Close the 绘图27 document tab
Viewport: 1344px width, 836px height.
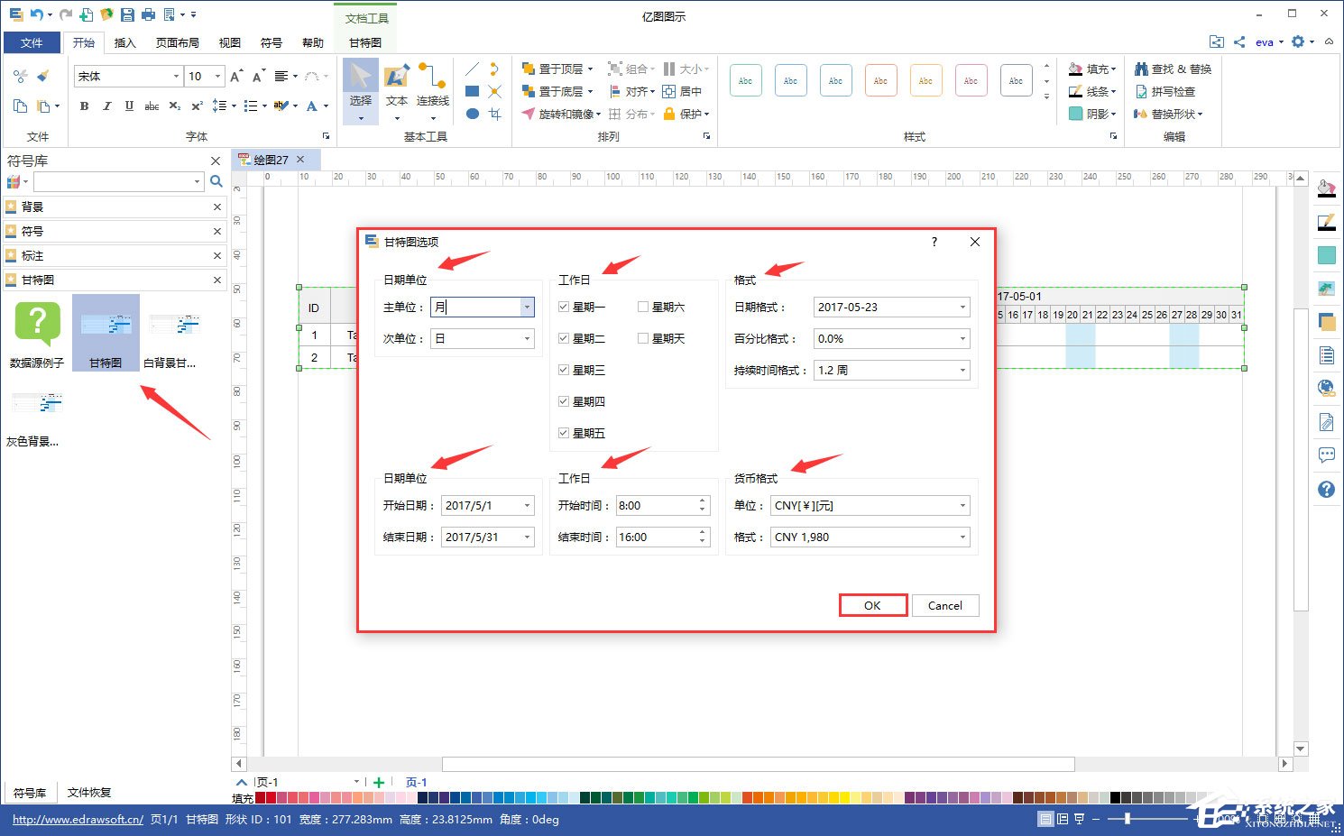point(300,160)
